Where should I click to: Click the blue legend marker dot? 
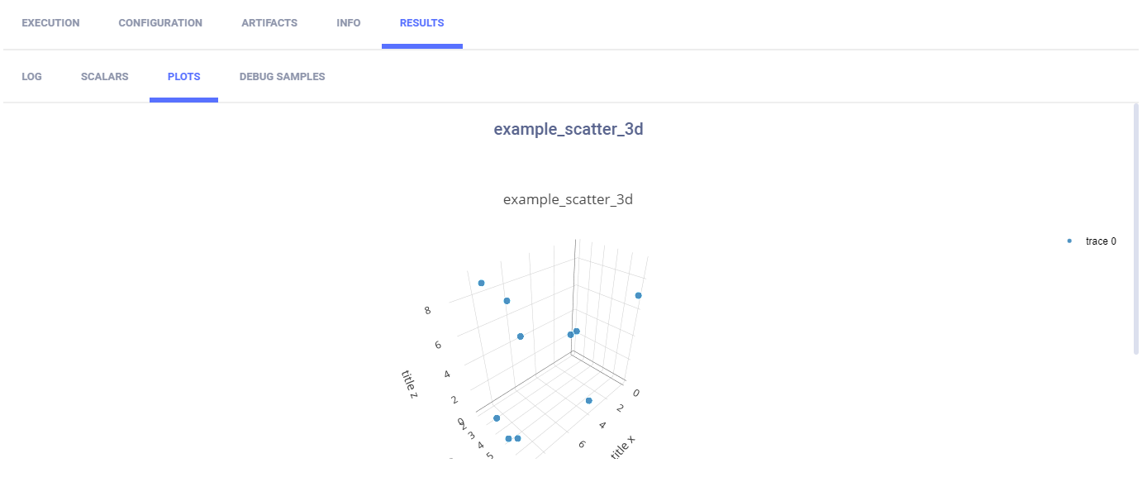pos(1068,241)
